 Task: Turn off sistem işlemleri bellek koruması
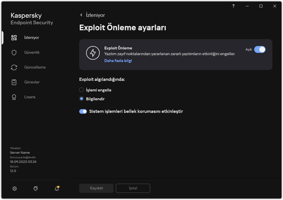83,111
